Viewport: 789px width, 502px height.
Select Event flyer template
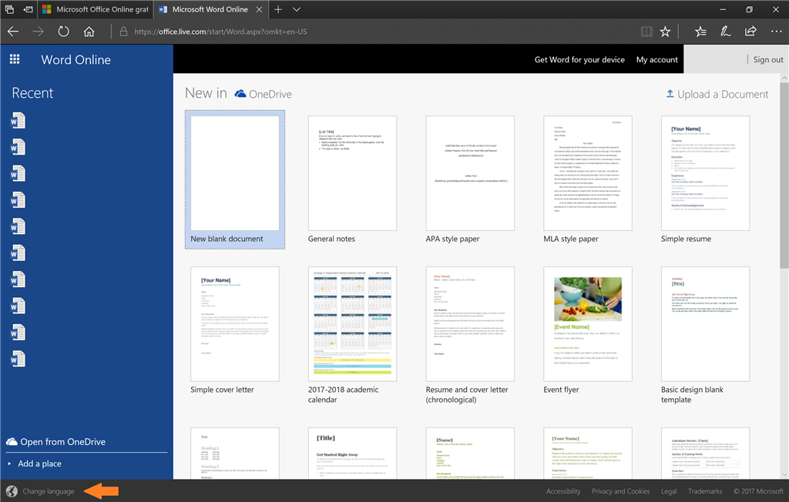(x=588, y=330)
